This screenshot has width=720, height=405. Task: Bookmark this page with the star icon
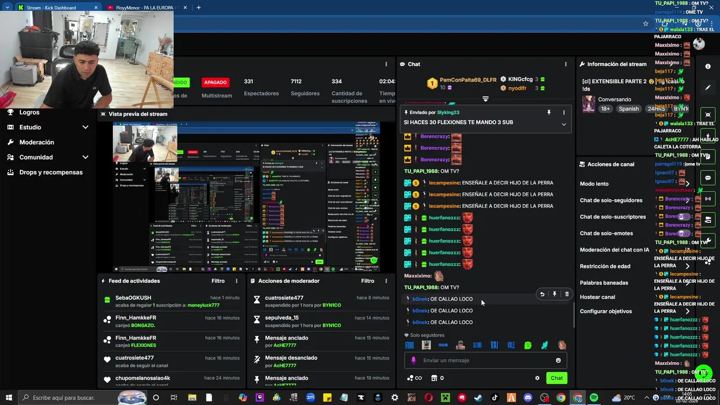click(646, 24)
